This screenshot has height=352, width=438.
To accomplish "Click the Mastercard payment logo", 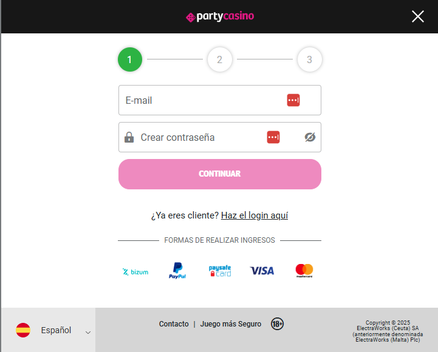I will pos(304,271).
